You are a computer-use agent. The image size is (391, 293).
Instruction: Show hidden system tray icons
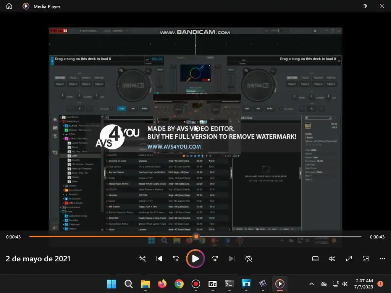312,284
